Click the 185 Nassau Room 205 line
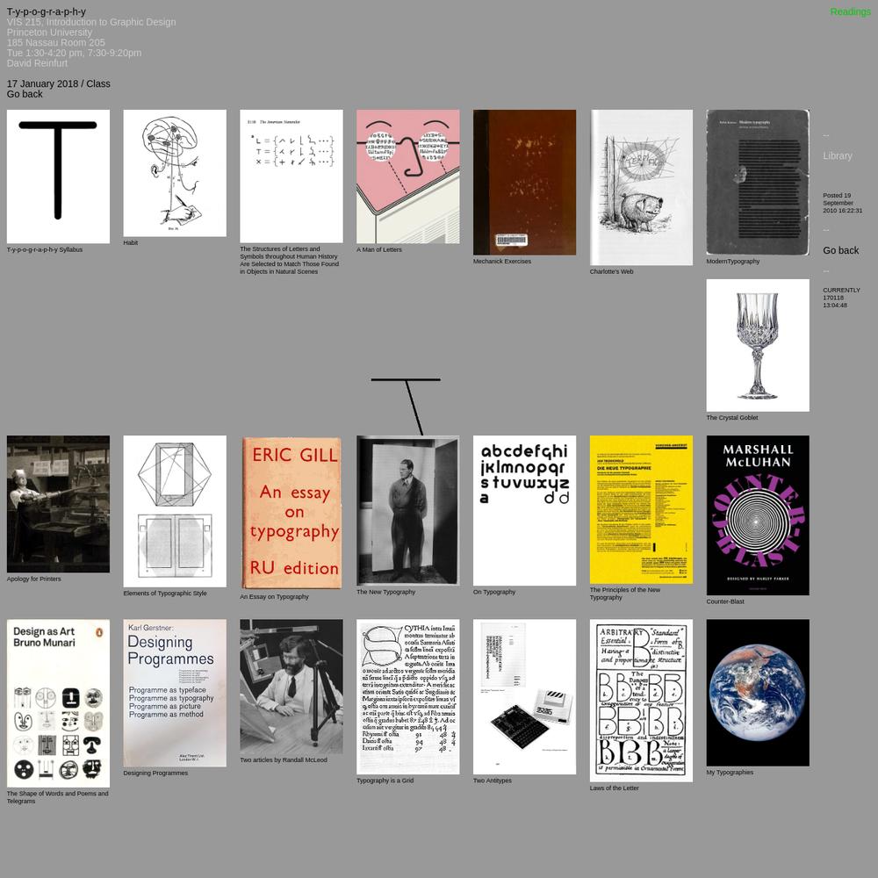This screenshot has height=878, width=878. click(x=55, y=42)
